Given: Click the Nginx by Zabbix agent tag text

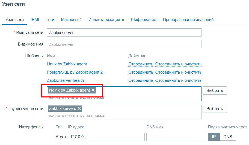Looking at the screenshot, I should 69,90.
